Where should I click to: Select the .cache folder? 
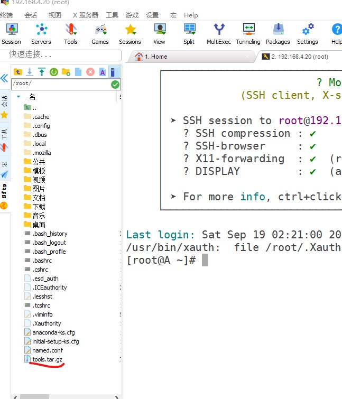36,117
